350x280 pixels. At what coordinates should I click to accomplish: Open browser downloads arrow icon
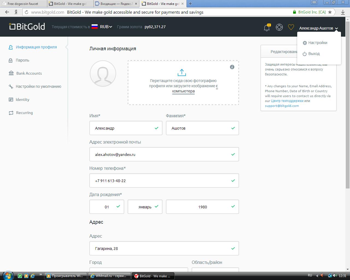tap(343, 12)
